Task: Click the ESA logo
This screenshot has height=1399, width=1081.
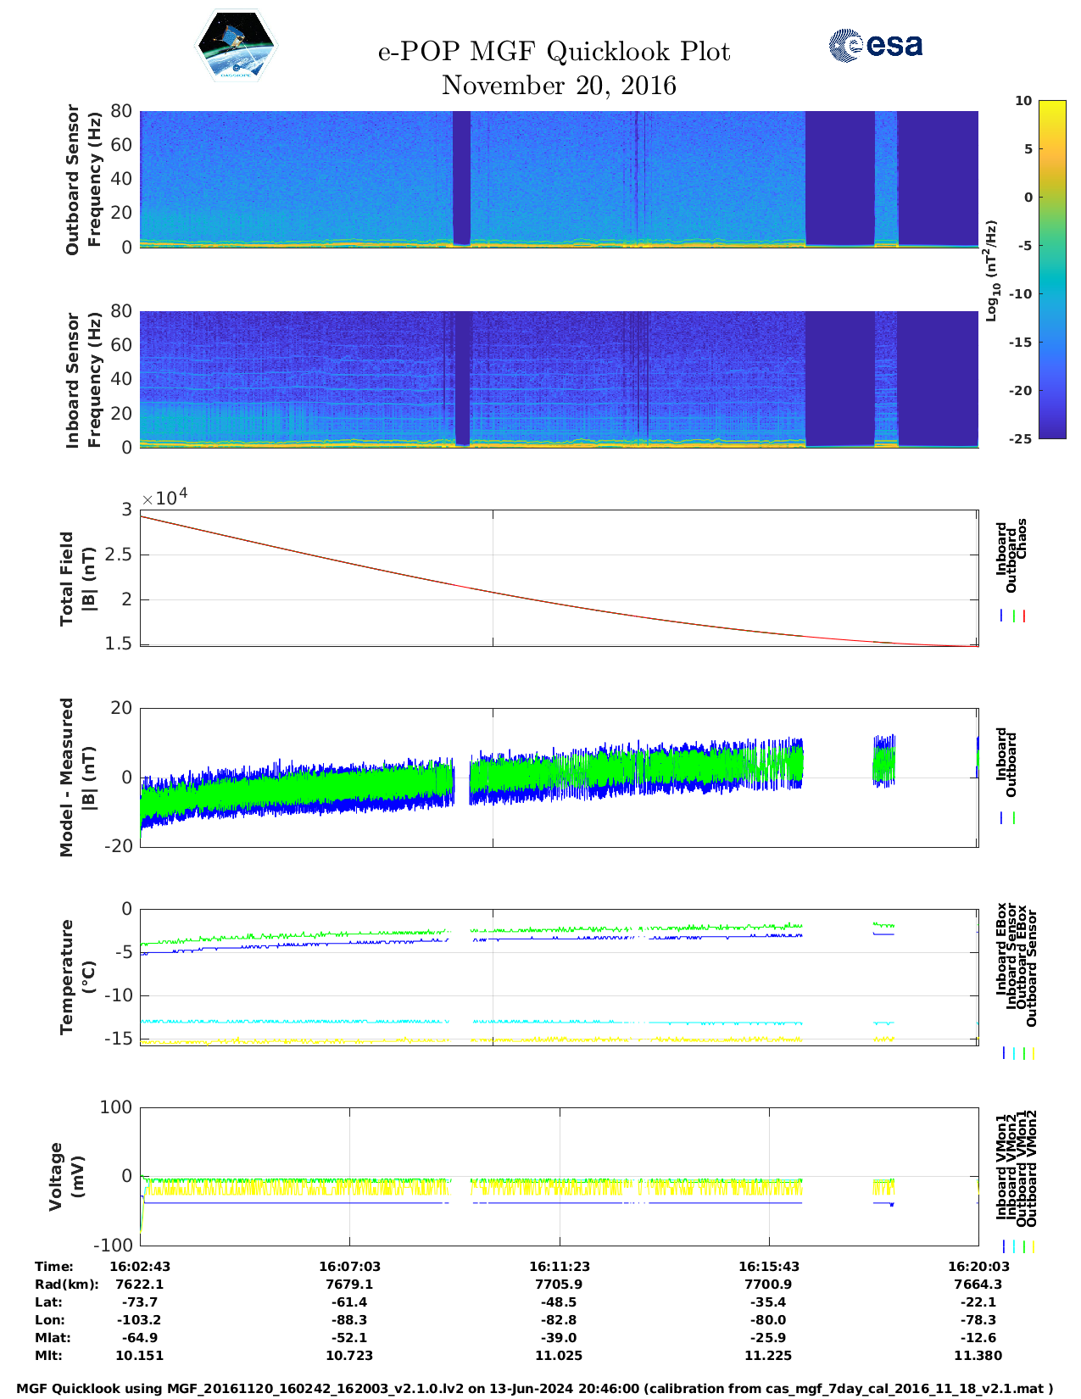Action: (875, 45)
